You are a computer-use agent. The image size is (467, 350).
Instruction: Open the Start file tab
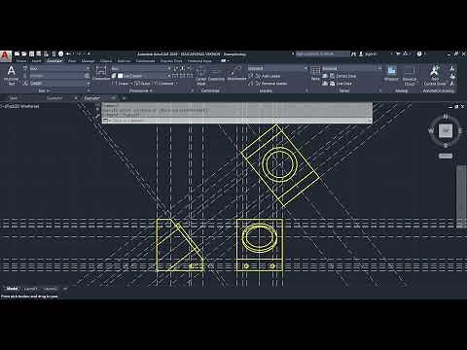14,98
